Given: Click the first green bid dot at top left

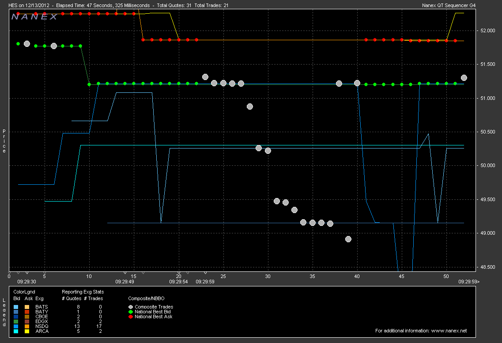Looking at the screenshot, I should [x=18, y=44].
